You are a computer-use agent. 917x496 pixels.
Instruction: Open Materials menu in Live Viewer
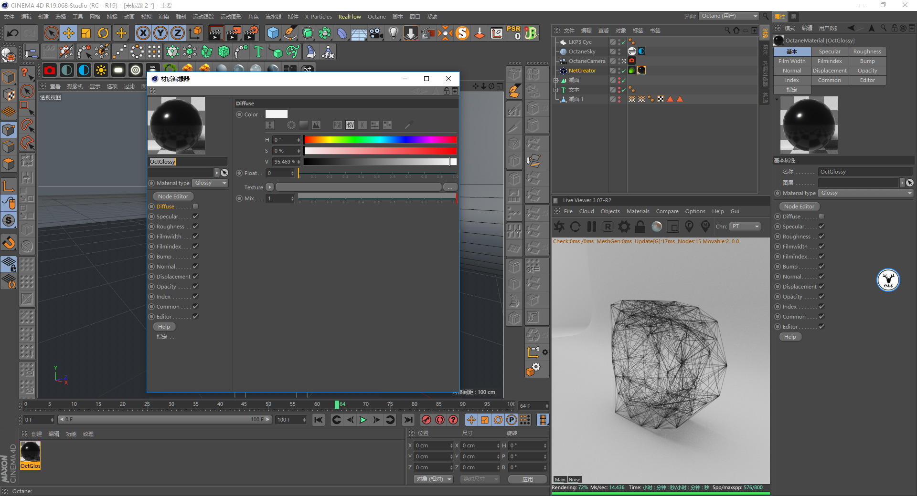[638, 211]
